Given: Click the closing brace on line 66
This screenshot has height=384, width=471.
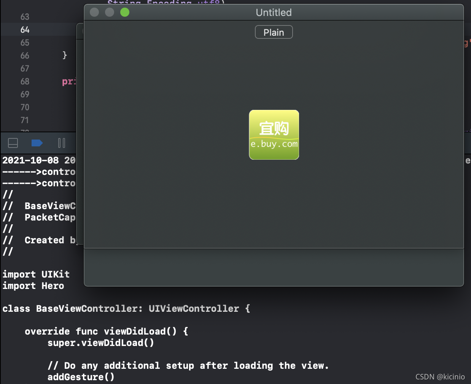Looking at the screenshot, I should pyautogui.click(x=65, y=56).
